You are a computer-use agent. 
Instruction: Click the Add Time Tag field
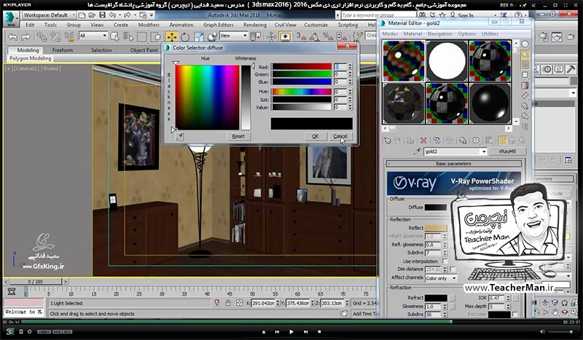click(364, 314)
